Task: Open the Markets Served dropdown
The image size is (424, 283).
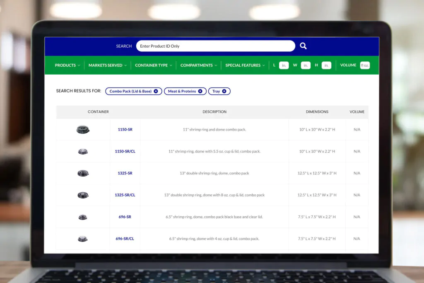Action: (x=108, y=65)
